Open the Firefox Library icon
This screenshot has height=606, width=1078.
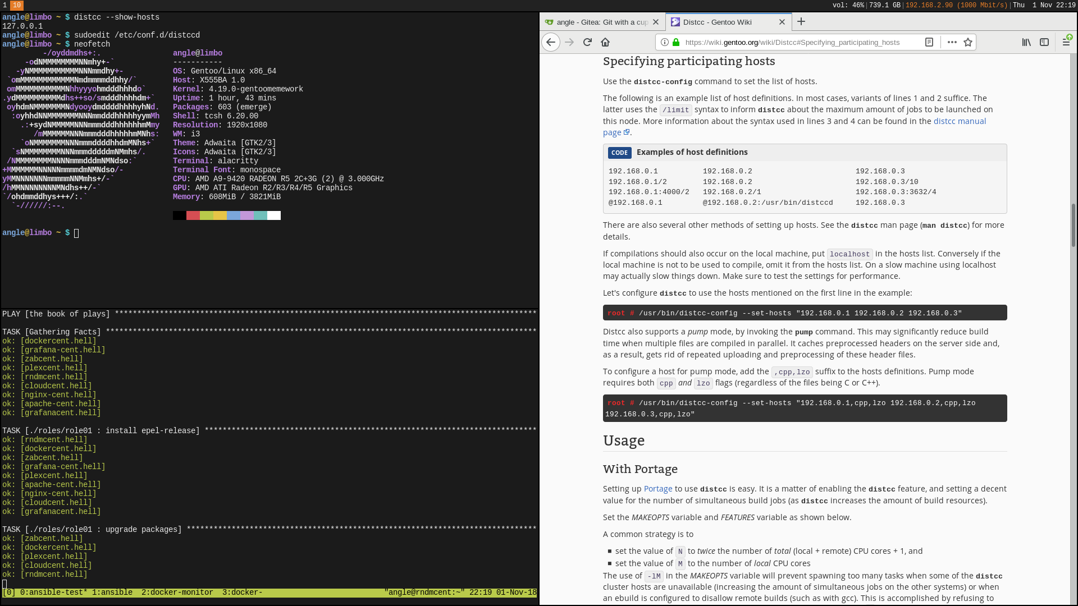[1026, 42]
